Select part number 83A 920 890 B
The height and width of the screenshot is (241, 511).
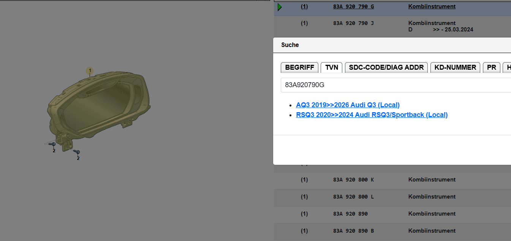click(353, 231)
